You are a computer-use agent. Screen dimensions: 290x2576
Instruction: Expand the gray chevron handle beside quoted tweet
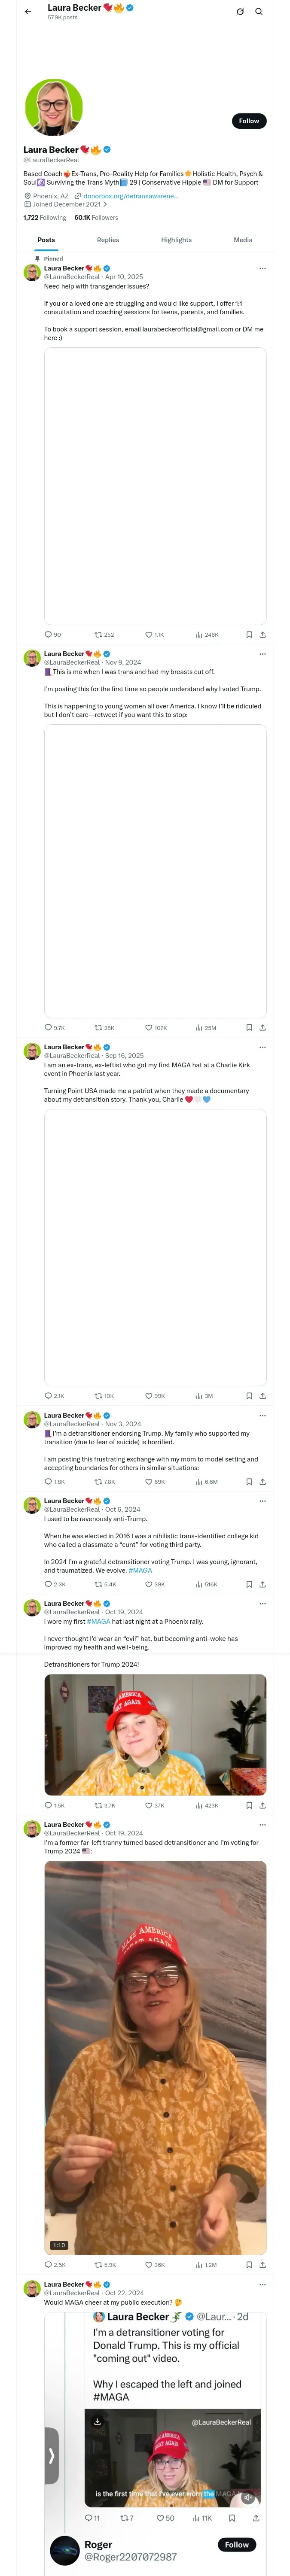coord(51,2455)
